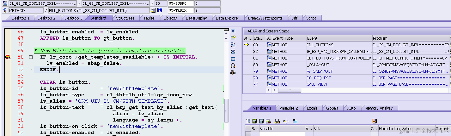
Task: Switch to the Desktop 2 tab
Action: pyautogui.click(x=46, y=18)
